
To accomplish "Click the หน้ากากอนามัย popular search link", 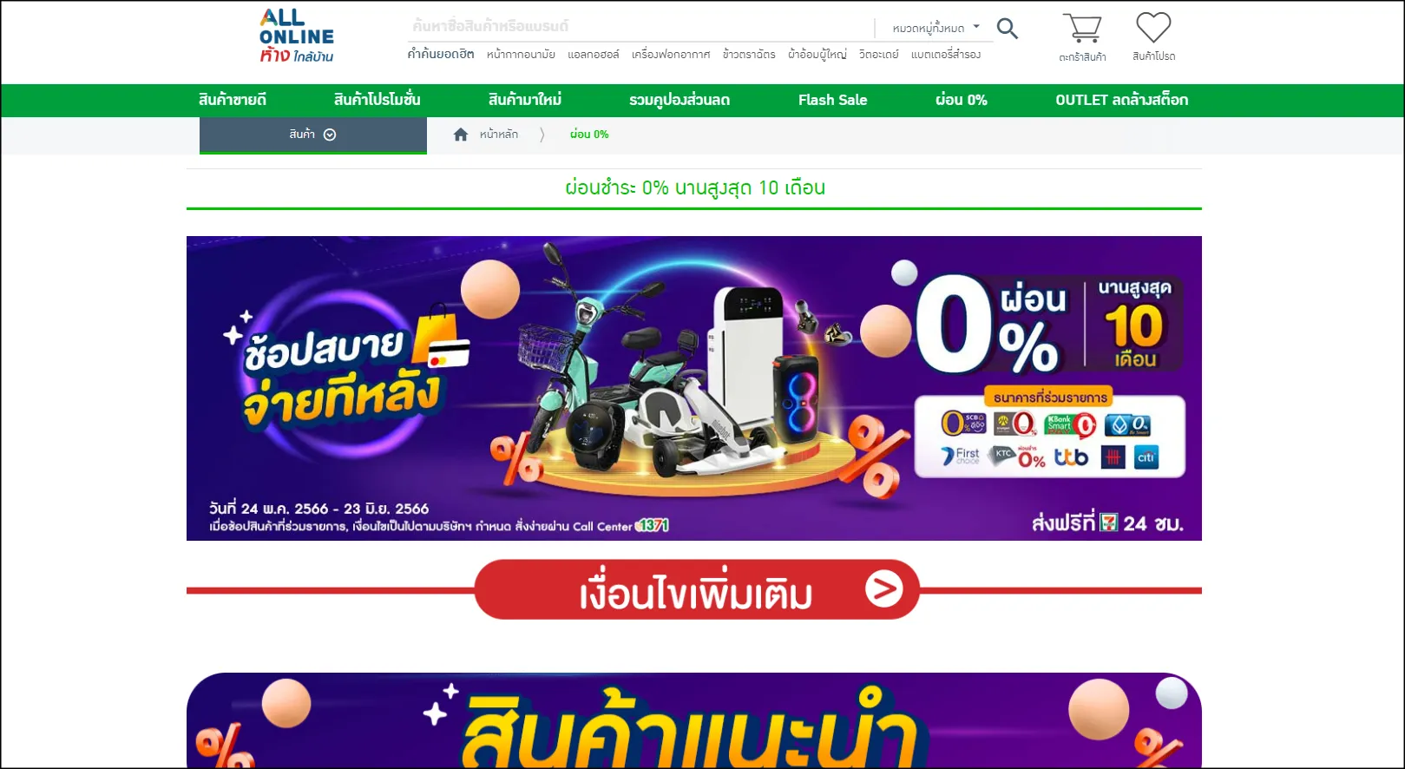I will pyautogui.click(x=521, y=55).
